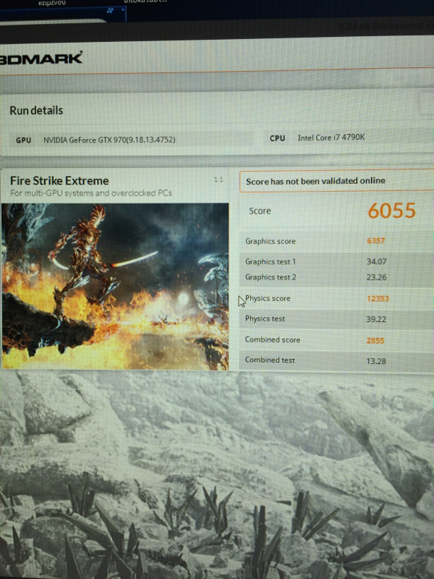Click the Combined score value 2855

pyautogui.click(x=375, y=340)
